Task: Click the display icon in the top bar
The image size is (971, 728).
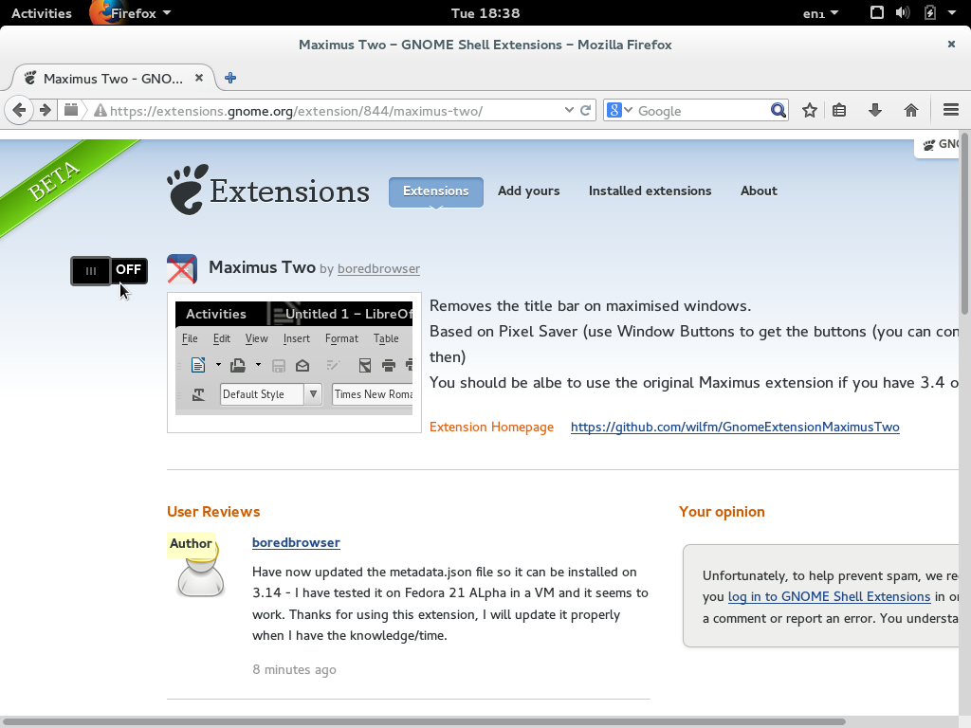Action: [x=877, y=12]
